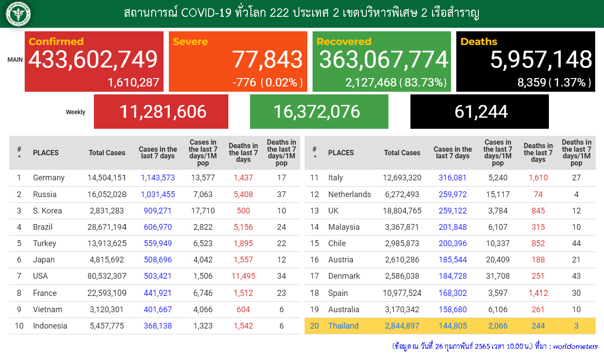Select Chile row name
Viewport: 604px width, 355px height.
coord(337,243)
